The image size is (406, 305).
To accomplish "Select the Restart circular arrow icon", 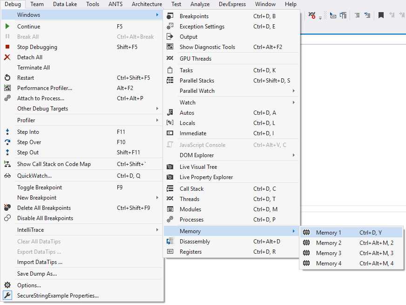I will pyautogui.click(x=8, y=77).
